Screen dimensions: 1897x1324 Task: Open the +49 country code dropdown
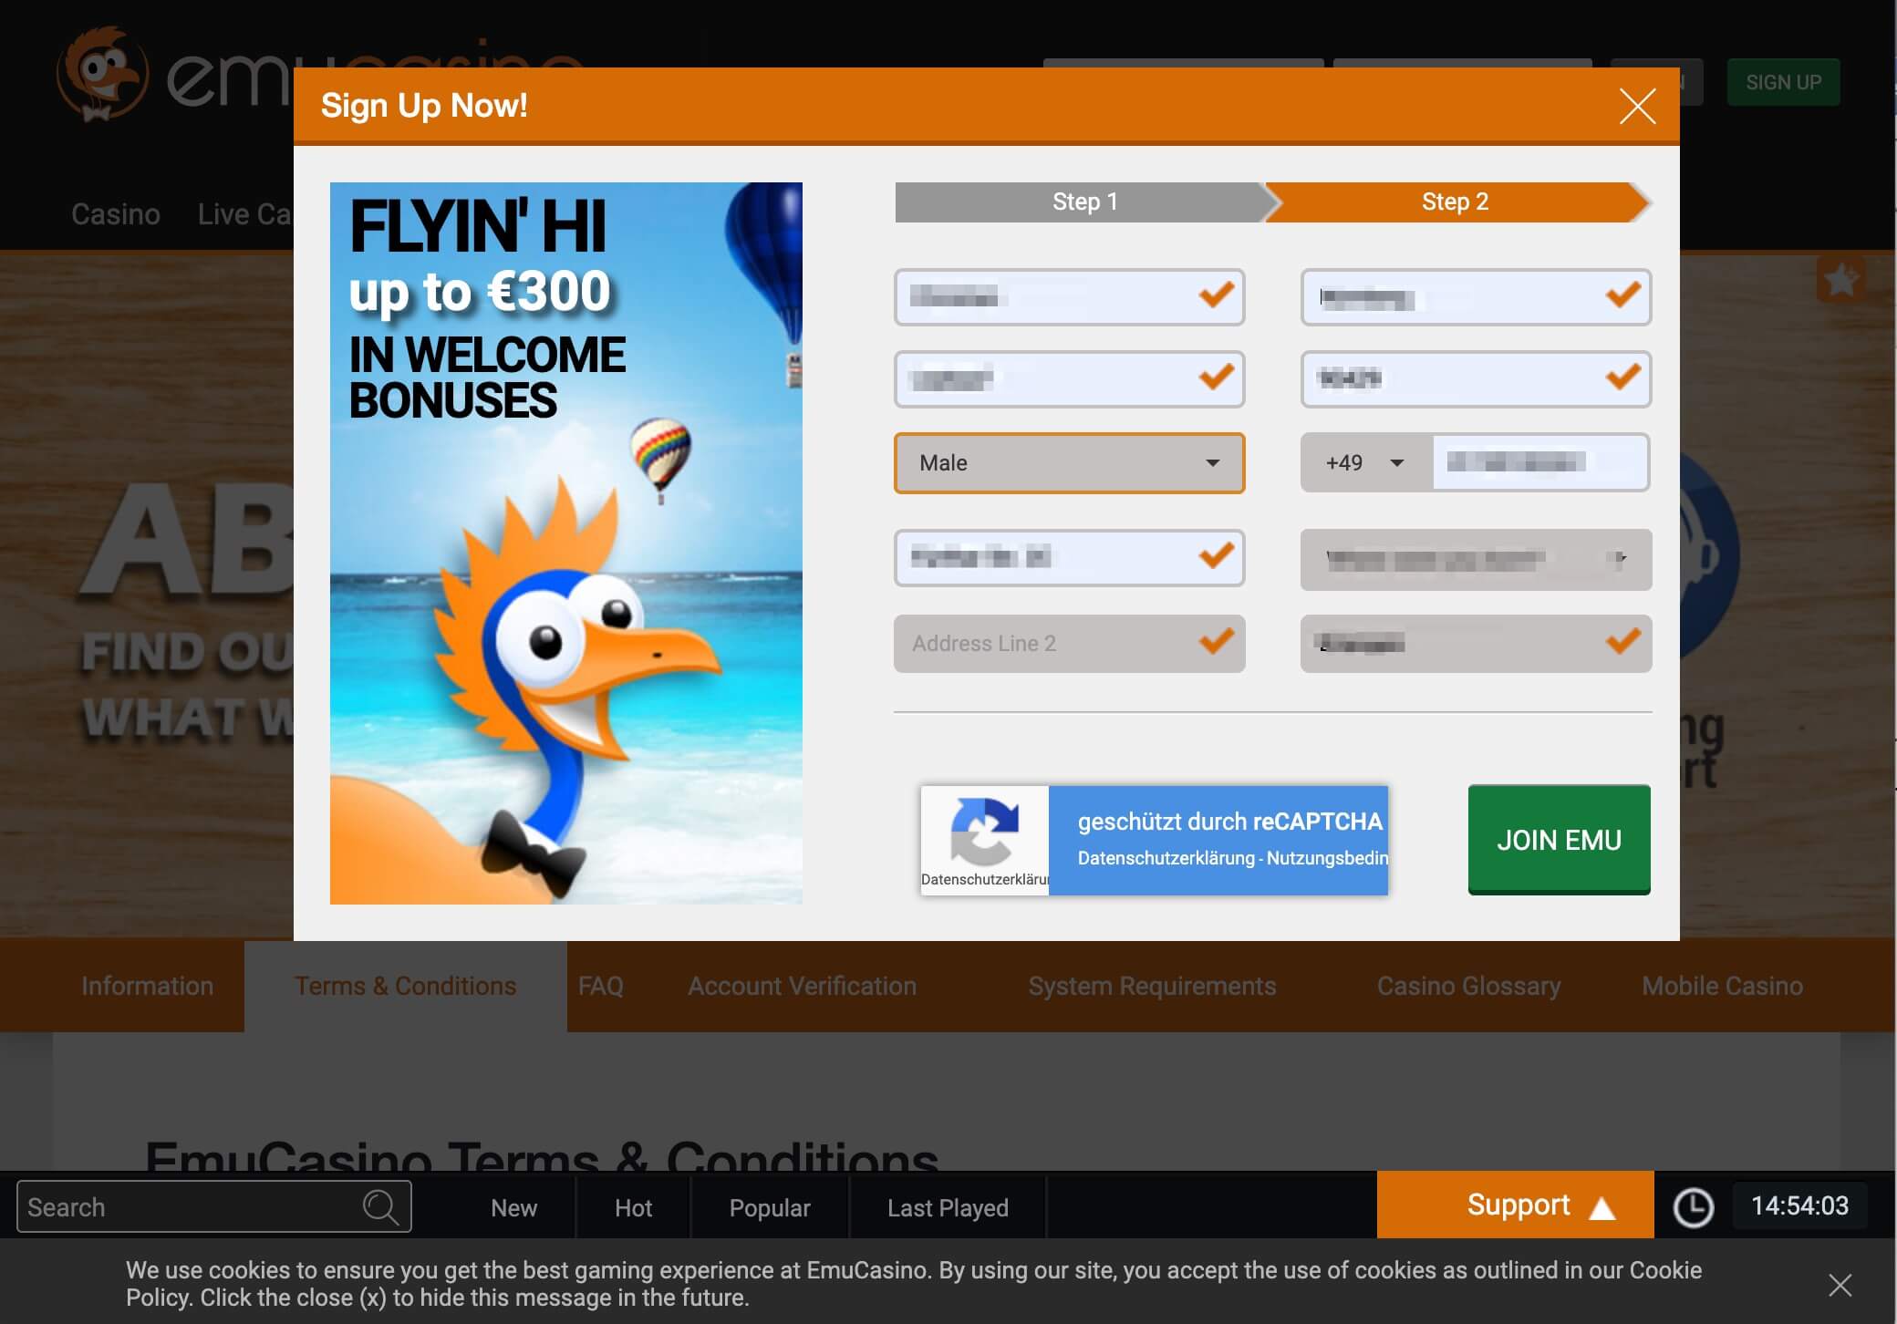(1366, 463)
